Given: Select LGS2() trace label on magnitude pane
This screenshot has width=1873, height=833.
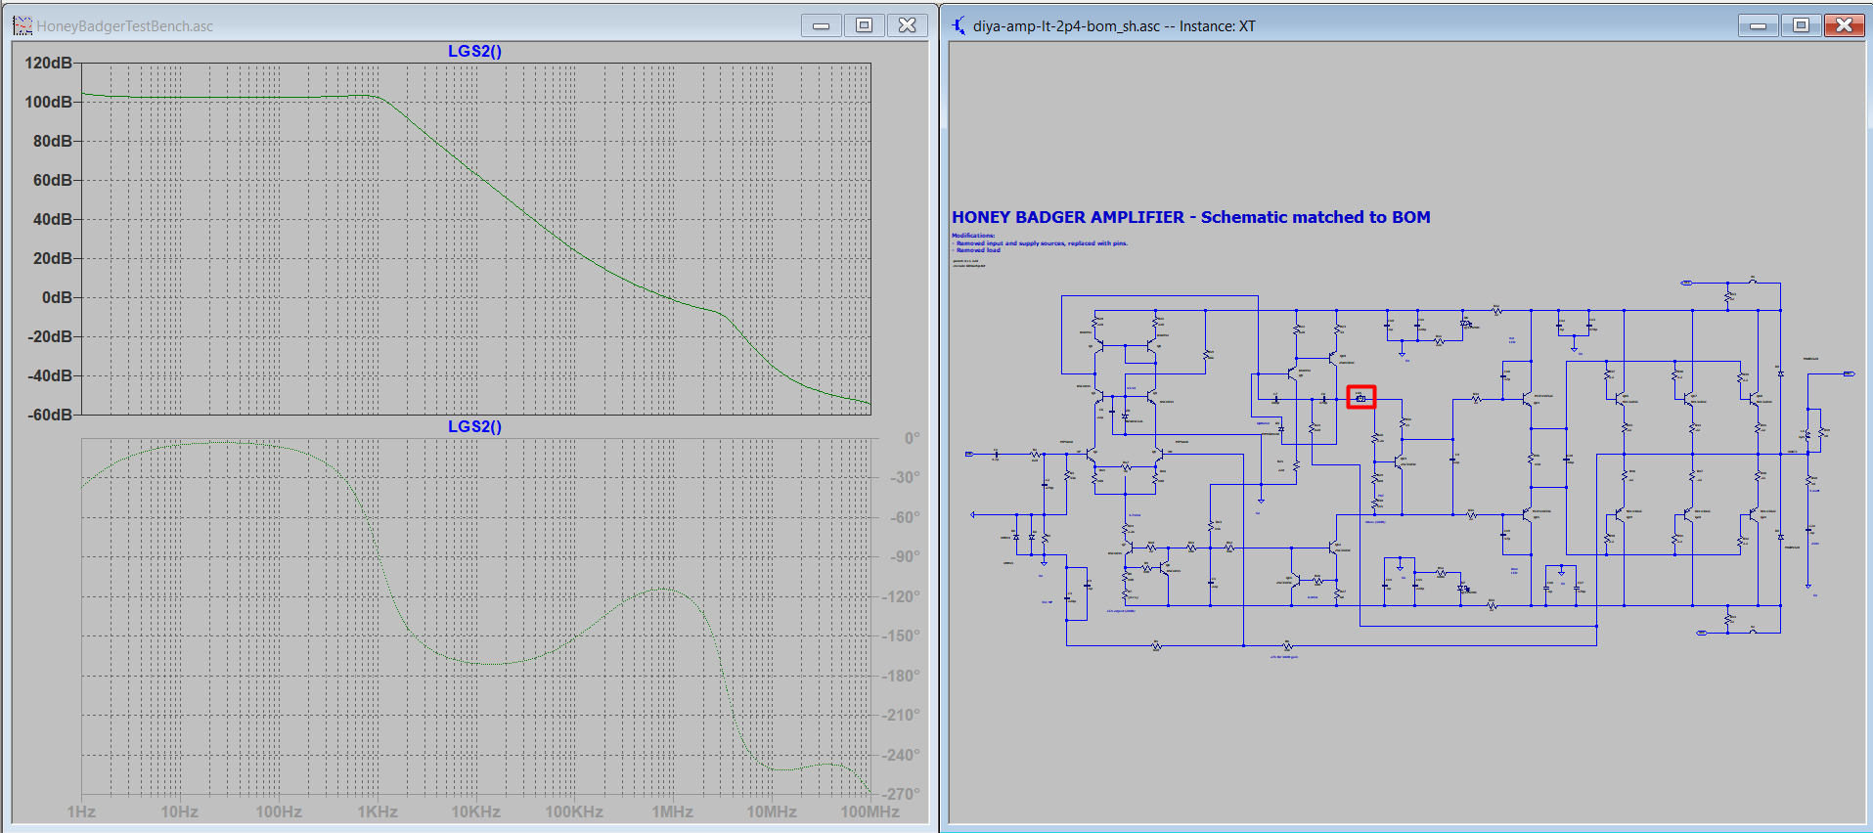Looking at the screenshot, I should (474, 51).
